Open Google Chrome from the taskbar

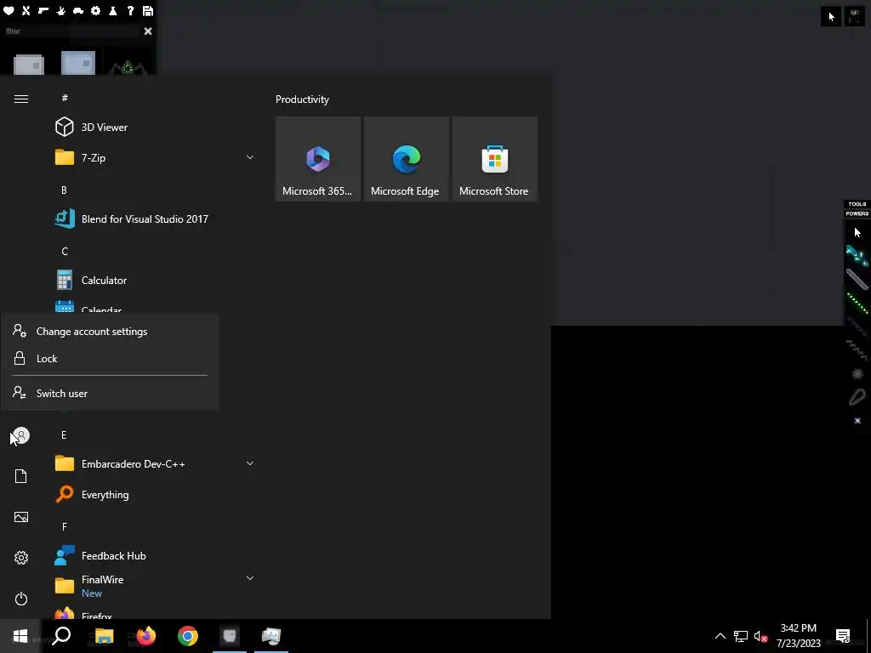point(188,636)
